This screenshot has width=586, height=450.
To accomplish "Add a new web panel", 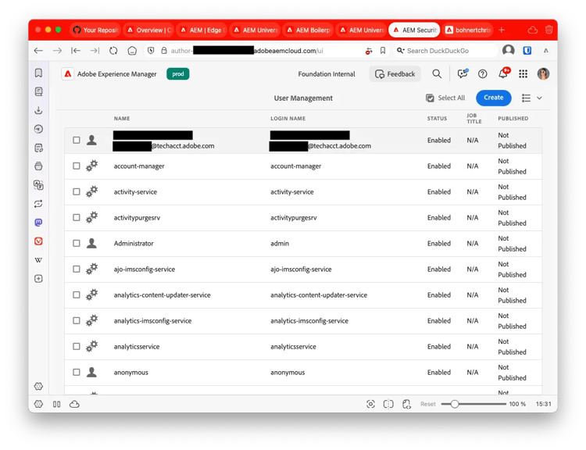I will coord(38,279).
